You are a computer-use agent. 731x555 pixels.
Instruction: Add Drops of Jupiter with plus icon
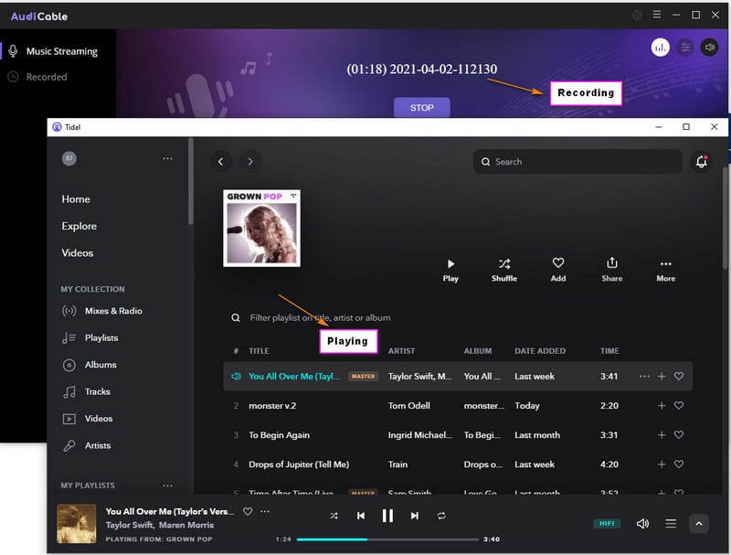coord(661,464)
